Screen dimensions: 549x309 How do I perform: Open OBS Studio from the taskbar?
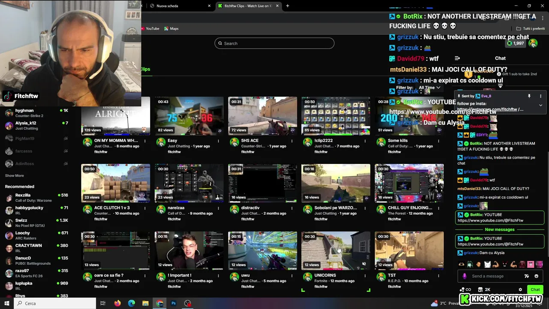coord(187,303)
